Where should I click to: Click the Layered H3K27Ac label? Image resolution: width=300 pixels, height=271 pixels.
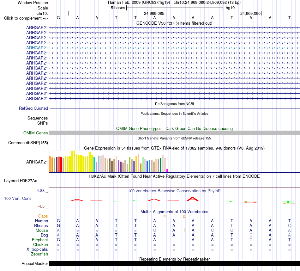pos(21,181)
